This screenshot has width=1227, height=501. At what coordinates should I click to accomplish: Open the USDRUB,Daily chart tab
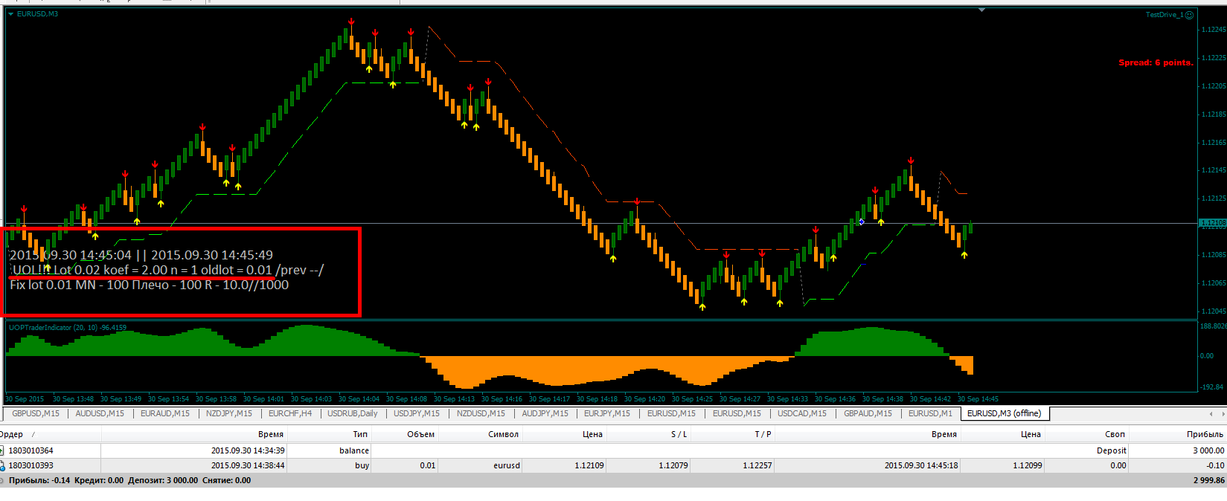click(x=353, y=413)
